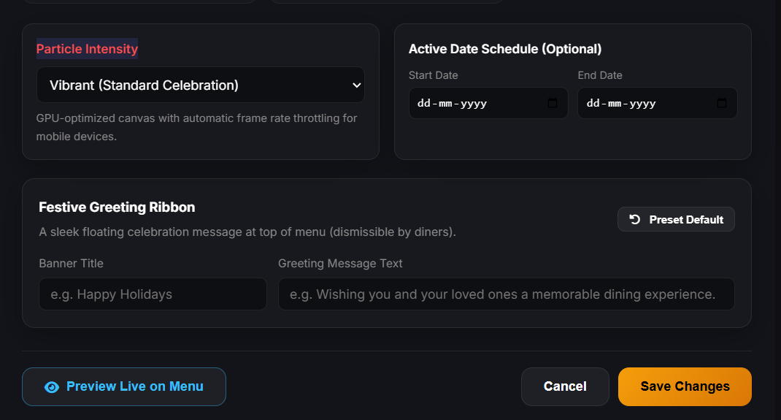Click the sleek floating celebration message description

pyautogui.click(x=247, y=232)
